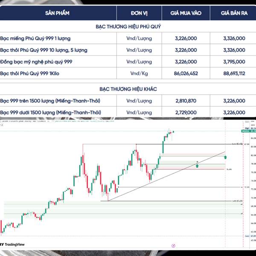Screen dimensions: 256x256
Task: Select the Bạc 999 dưới 1500 lượng row
Action: coord(128,112)
